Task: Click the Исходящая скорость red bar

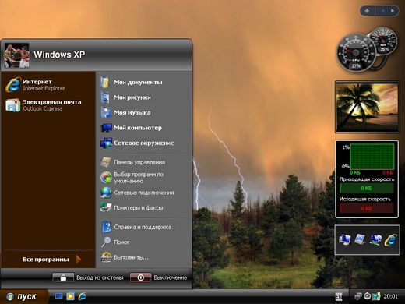Action: [367, 208]
